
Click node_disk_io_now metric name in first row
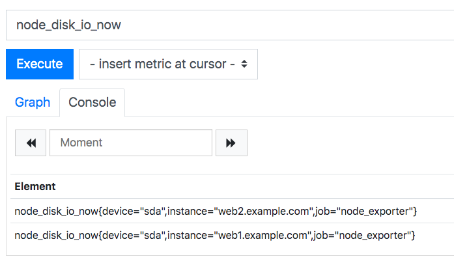coord(57,212)
